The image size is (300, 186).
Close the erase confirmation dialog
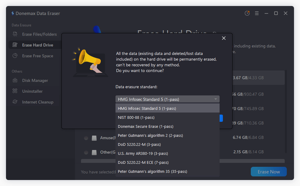click(223, 38)
